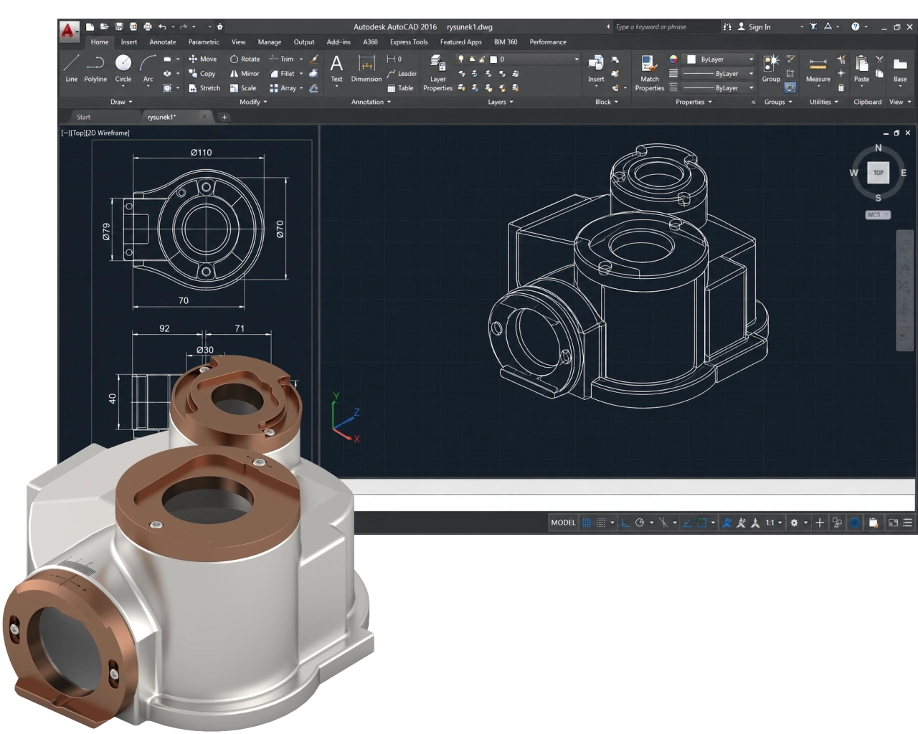This screenshot has height=734, width=918.
Task: Expand the Draw panel
Action: [x=121, y=102]
